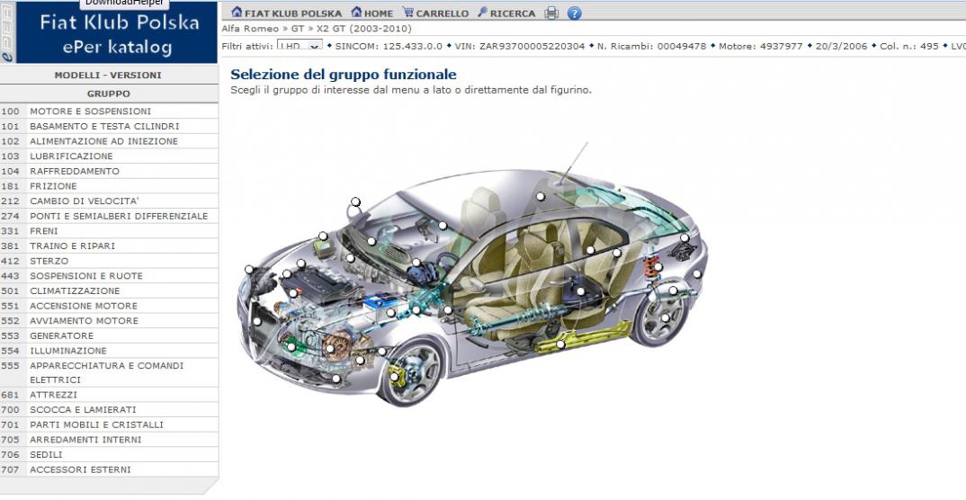
Task: Open group 381 TRAINO E RIPARI
Action: [109, 246]
